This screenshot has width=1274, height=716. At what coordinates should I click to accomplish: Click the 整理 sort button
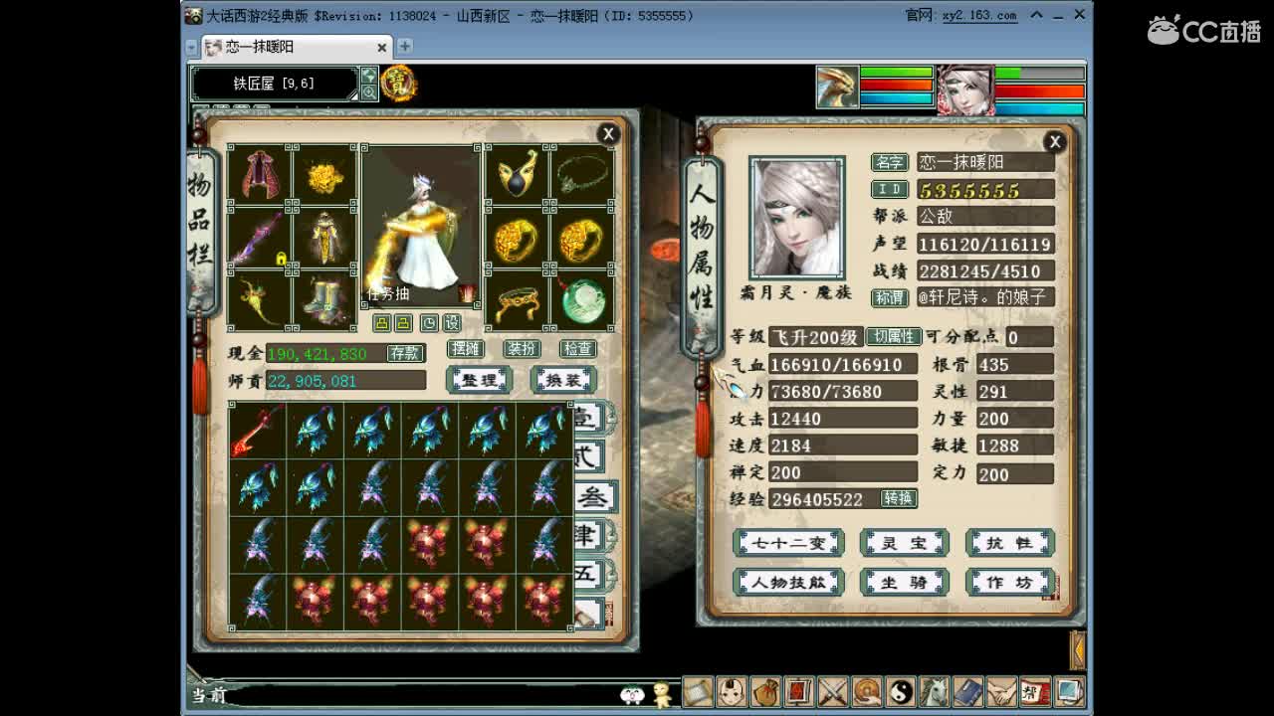479,380
